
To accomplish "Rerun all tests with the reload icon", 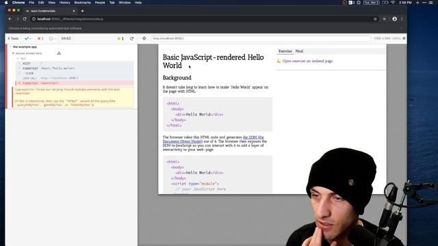I will tap(132, 38).
